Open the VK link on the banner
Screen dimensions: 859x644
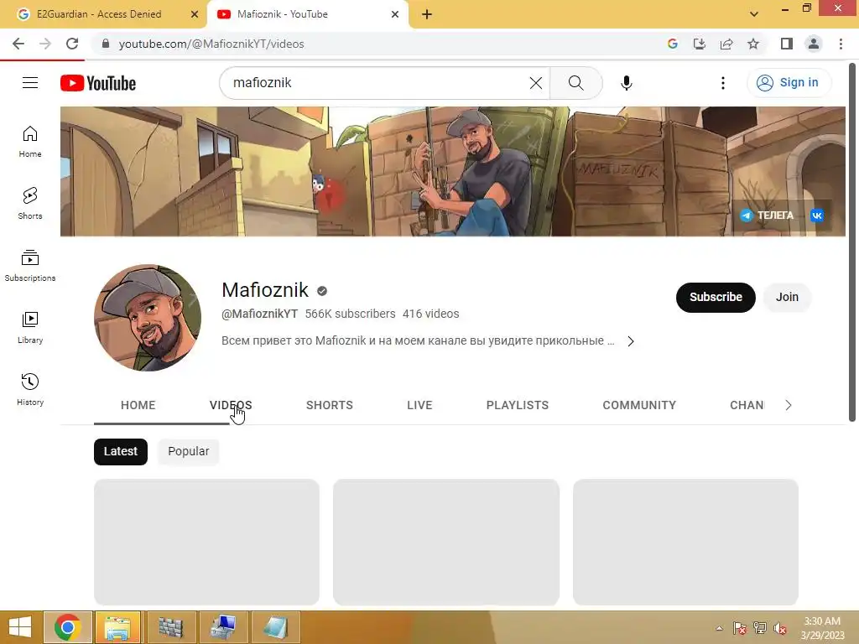817,216
